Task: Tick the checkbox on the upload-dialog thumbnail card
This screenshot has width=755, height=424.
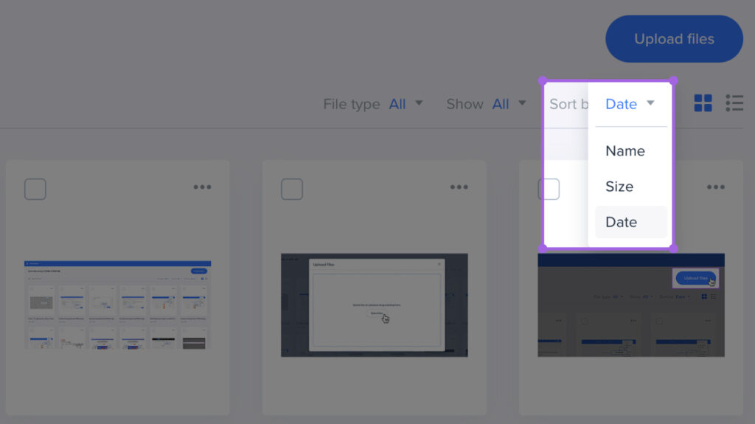Action: 292,189
